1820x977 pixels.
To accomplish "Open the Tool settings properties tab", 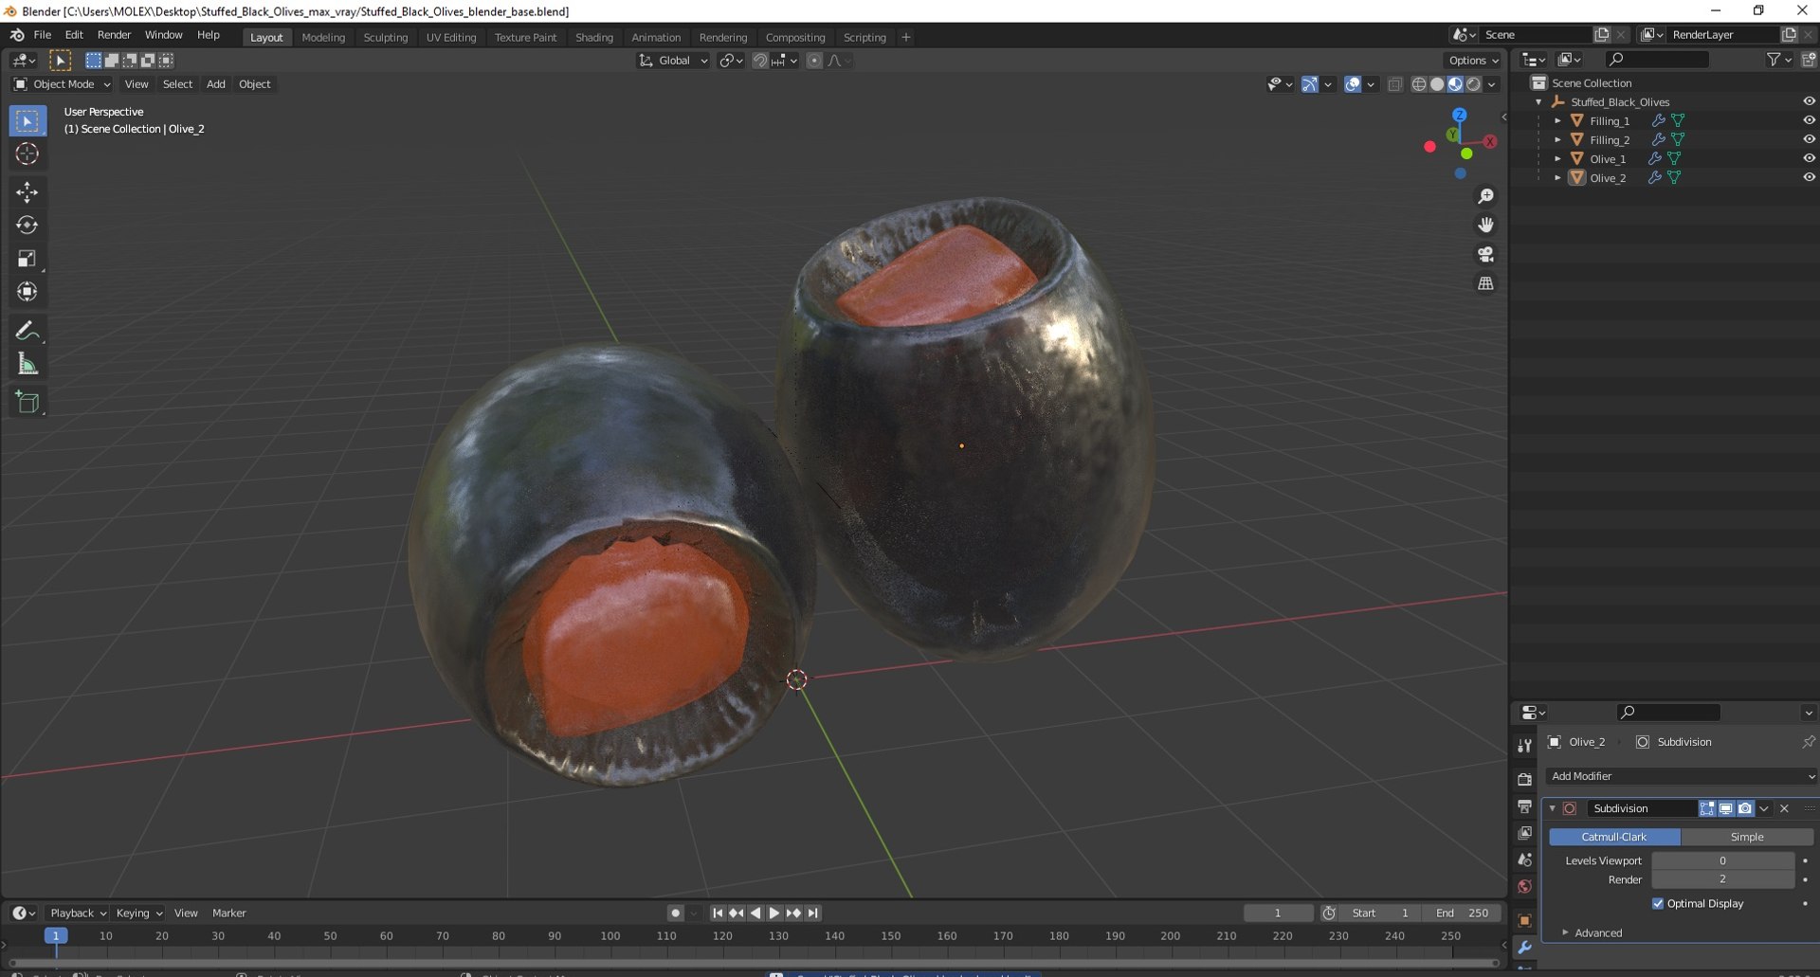I will 1524,746.
